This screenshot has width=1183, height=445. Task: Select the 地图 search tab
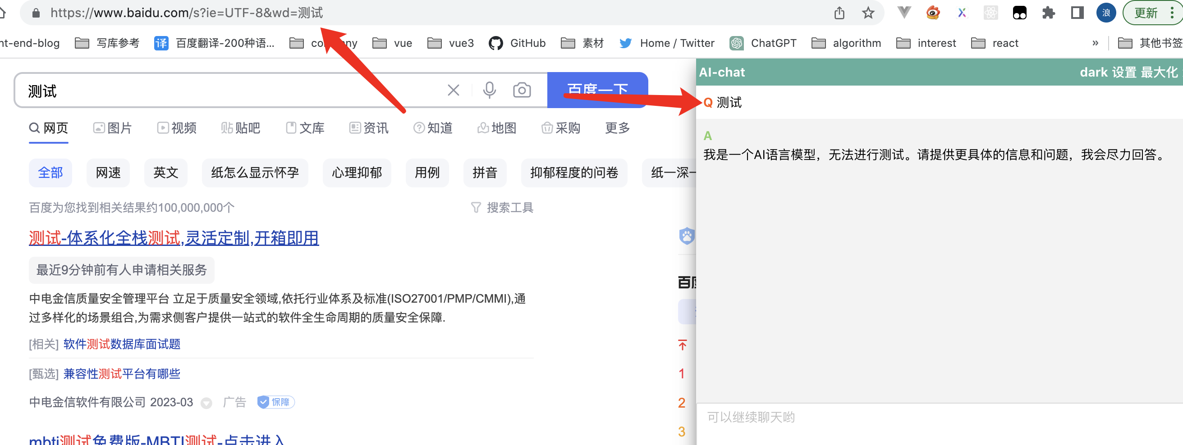point(496,128)
